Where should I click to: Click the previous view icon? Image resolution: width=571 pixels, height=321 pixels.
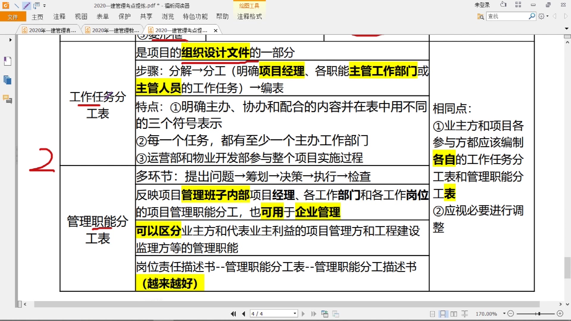pos(325,314)
